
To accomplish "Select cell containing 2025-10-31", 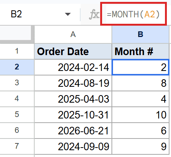I will [x=73, y=115].
